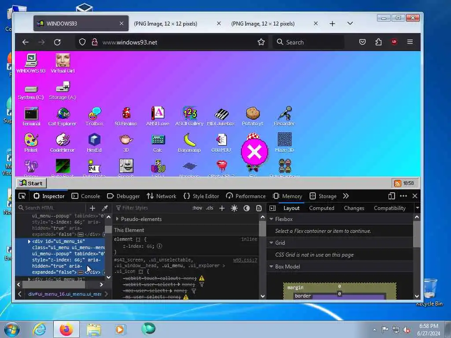451x338 pixels.
Task: Collapse the Flexbox section
Action: pos(271,219)
